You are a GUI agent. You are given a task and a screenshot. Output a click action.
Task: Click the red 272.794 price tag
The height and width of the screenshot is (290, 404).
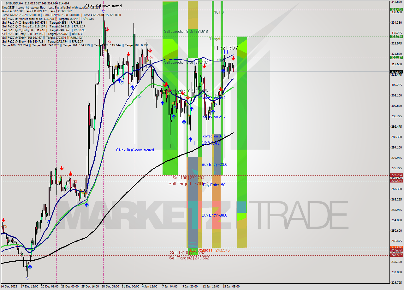[x=396, y=175]
